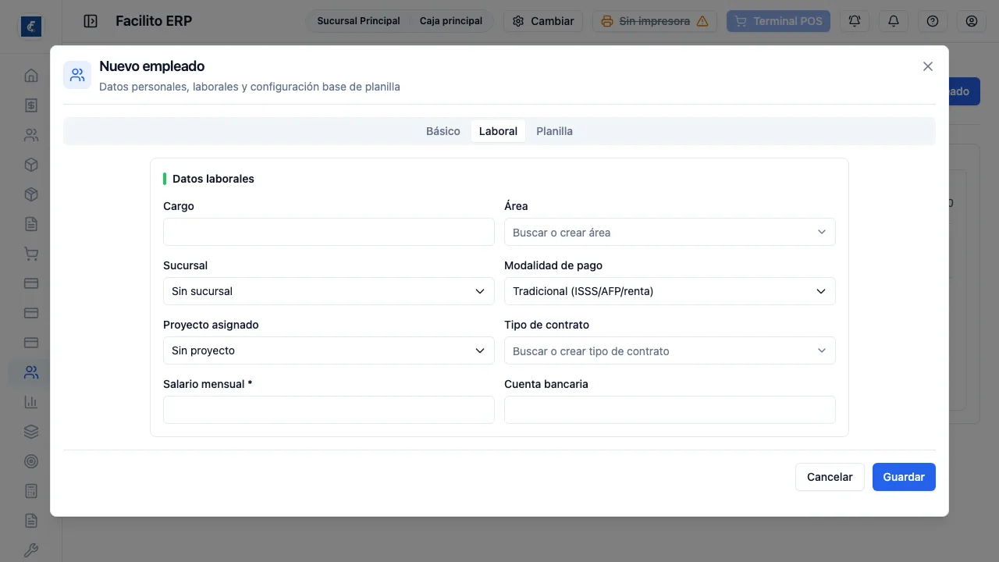This screenshot has height=562, width=999.
Task: Click the user profile icon in header
Action: [x=972, y=21]
